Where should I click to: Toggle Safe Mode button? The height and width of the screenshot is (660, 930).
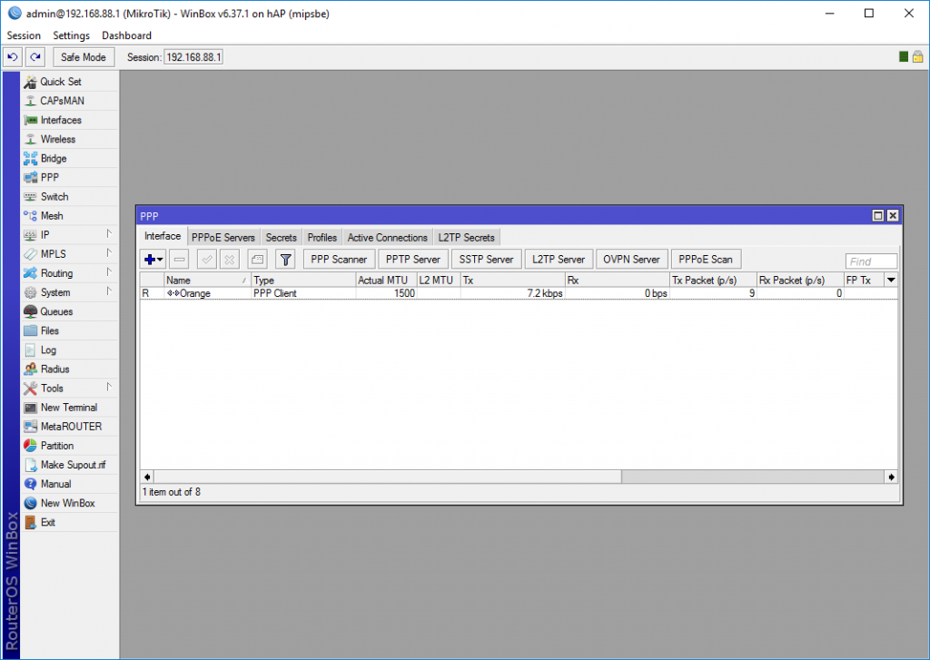84,57
